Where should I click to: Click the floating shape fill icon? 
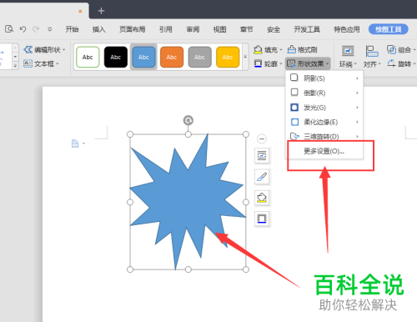pyautogui.click(x=262, y=198)
